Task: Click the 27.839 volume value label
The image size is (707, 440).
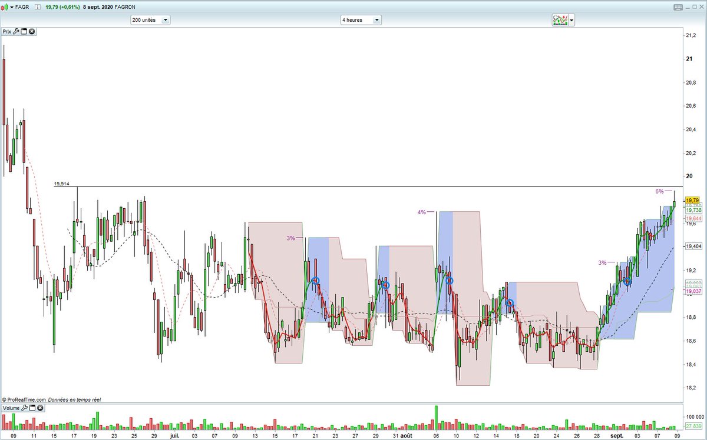Action: [693, 426]
